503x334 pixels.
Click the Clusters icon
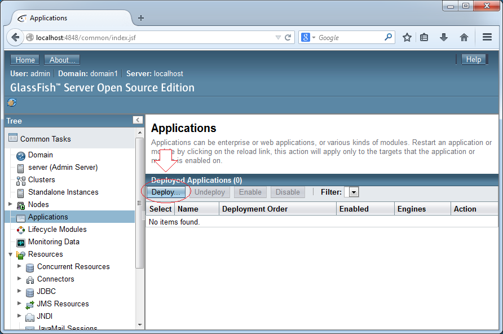point(21,181)
